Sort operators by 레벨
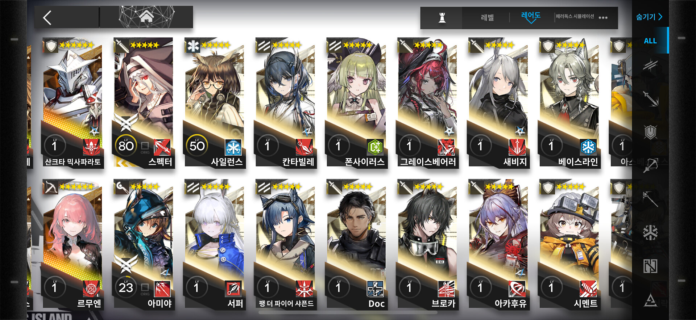This screenshot has width=696, height=320. point(487,17)
